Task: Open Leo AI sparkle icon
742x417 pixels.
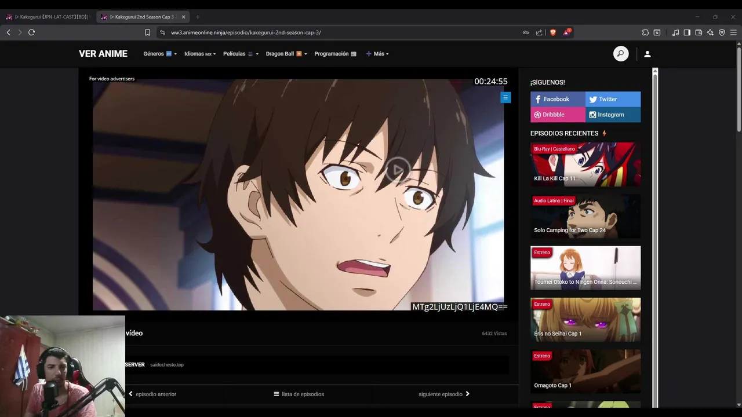Action: click(710, 32)
